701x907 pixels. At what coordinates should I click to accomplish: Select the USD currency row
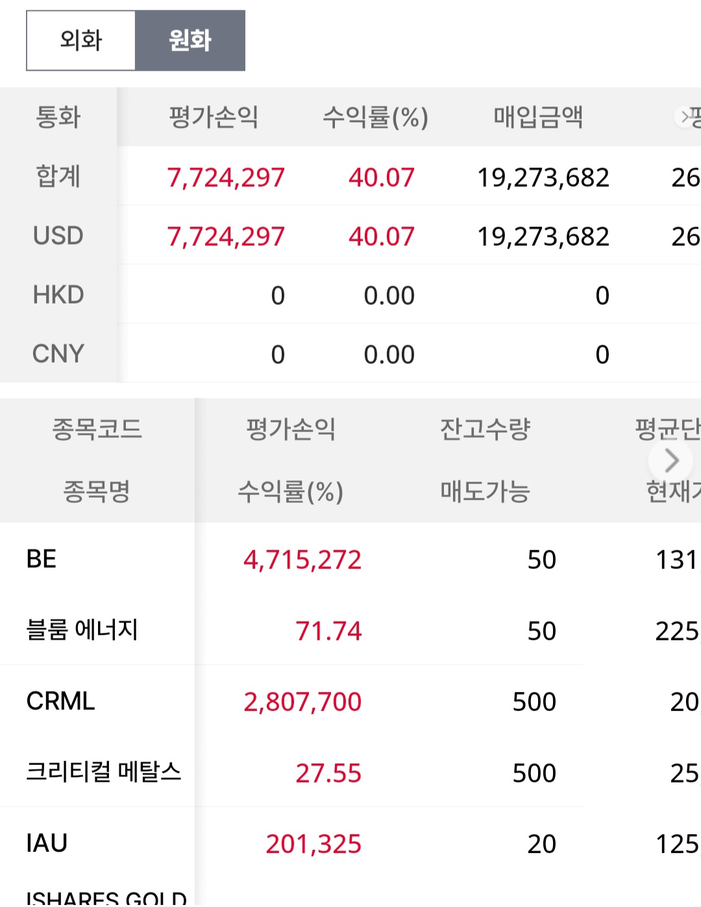pos(58,236)
